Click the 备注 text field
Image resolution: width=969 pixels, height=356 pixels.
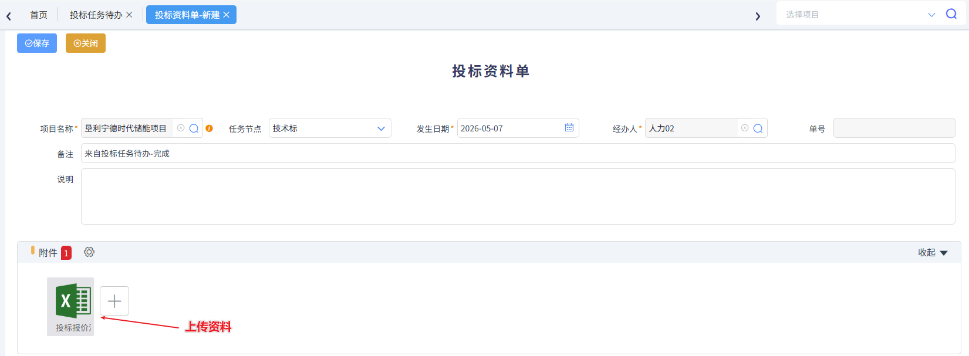[x=518, y=154]
